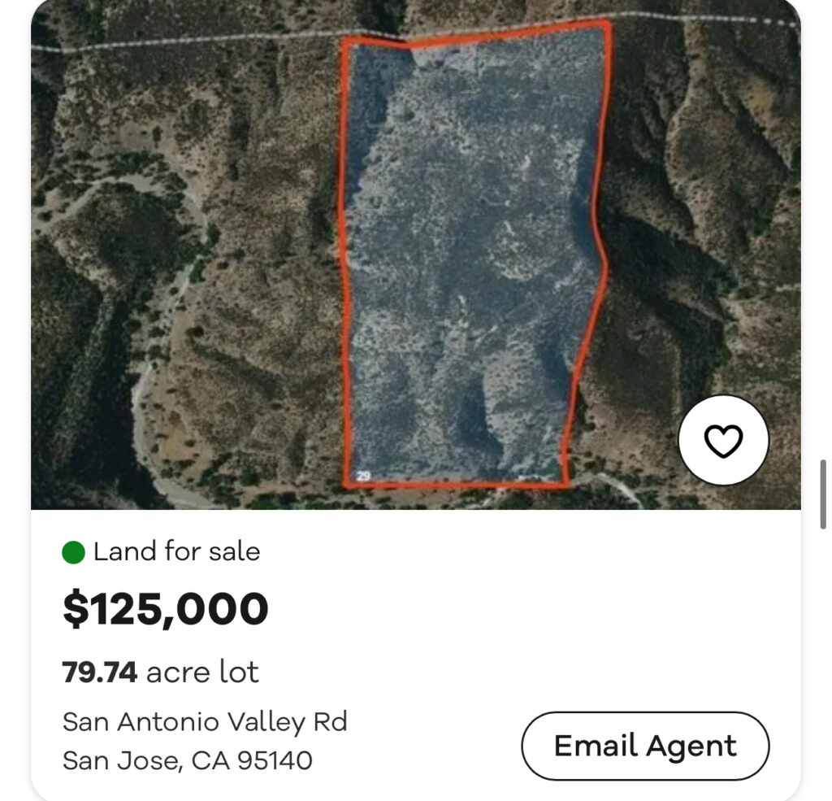832x801 pixels.
Task: Select the 79.74 acre lot text
Action: coord(161,673)
